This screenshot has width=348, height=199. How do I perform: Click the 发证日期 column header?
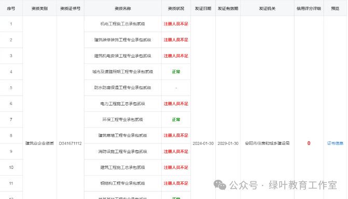coord(203,8)
